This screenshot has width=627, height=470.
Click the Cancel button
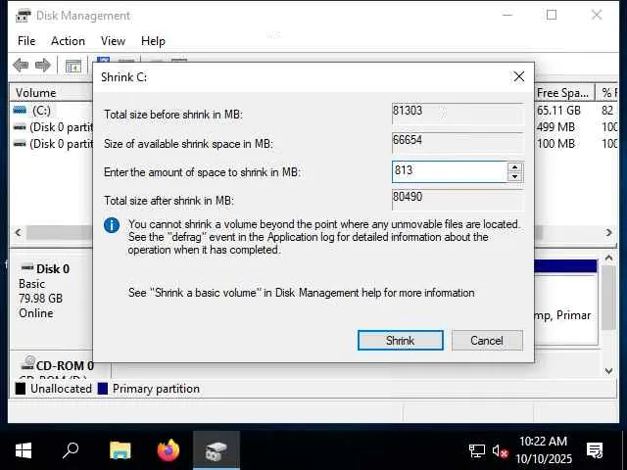487,341
